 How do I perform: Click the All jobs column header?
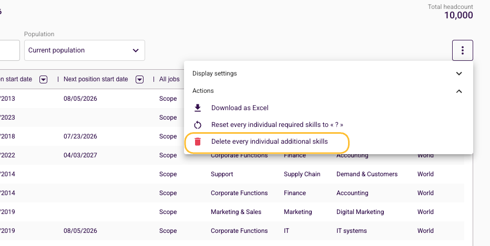pyautogui.click(x=169, y=79)
